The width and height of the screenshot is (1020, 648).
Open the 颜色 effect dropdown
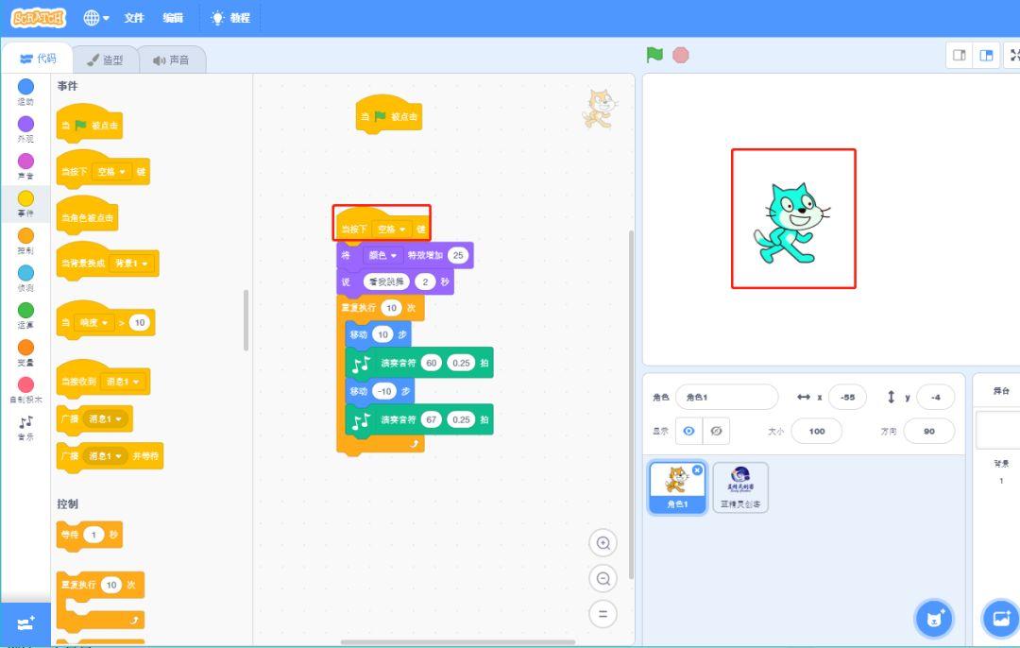point(382,255)
